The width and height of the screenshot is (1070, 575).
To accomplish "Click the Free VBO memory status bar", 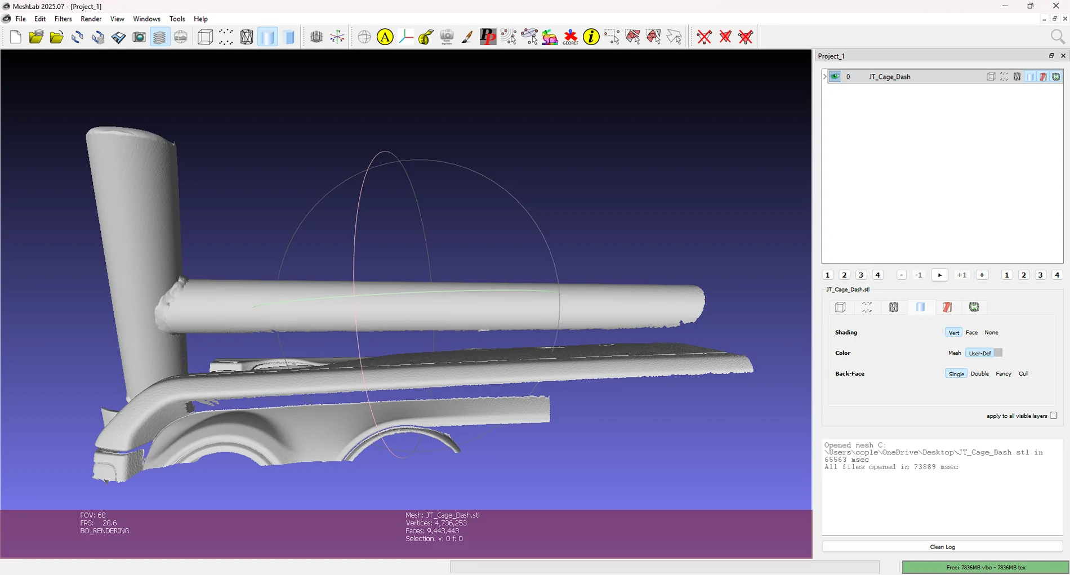I will [x=986, y=567].
